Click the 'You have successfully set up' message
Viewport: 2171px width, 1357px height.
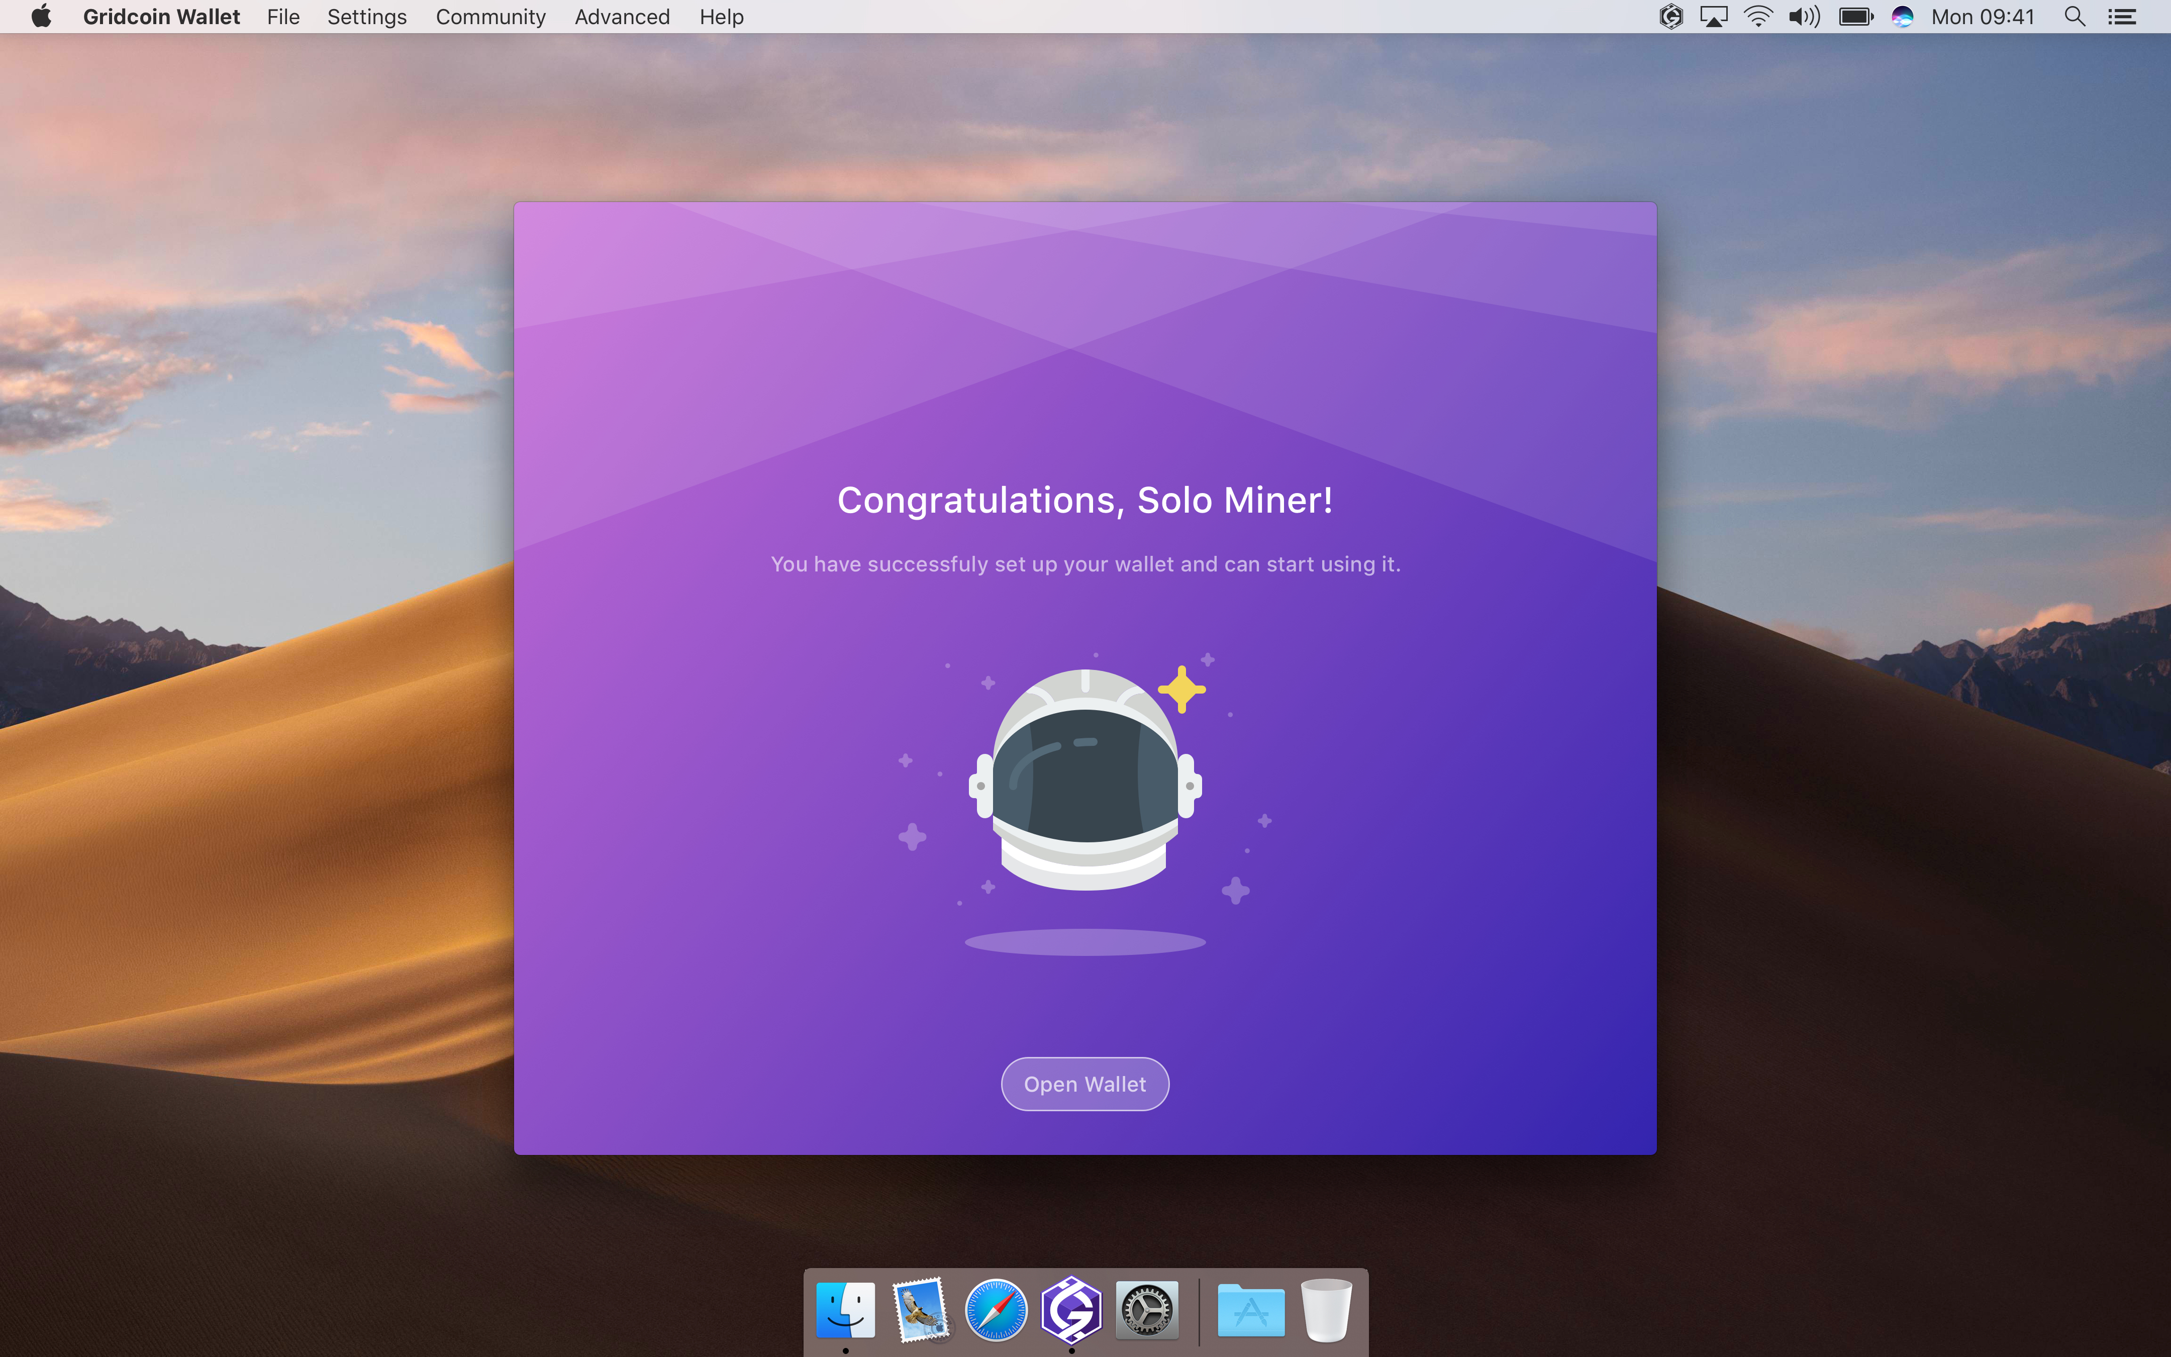pos(1084,564)
